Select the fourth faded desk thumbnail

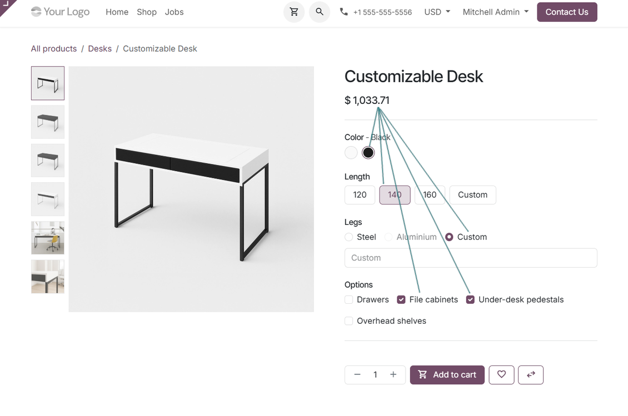tap(48, 199)
